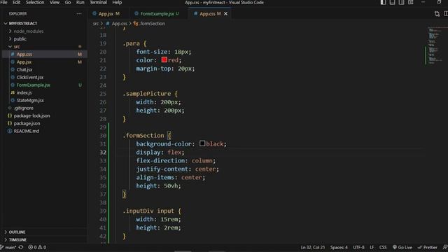Click 'flex-direction: column;' on line 33
This screenshot has height=252, width=448.
tap(176, 160)
